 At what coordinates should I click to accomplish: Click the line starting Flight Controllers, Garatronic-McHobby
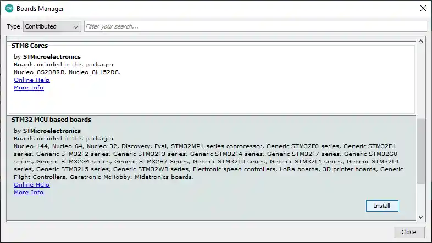tap(104, 177)
